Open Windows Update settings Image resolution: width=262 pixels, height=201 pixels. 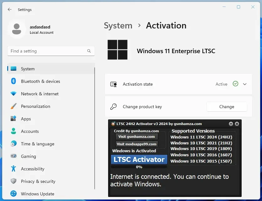click(37, 194)
